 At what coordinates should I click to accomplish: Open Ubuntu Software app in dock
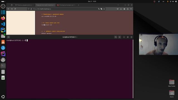tap(3, 42)
